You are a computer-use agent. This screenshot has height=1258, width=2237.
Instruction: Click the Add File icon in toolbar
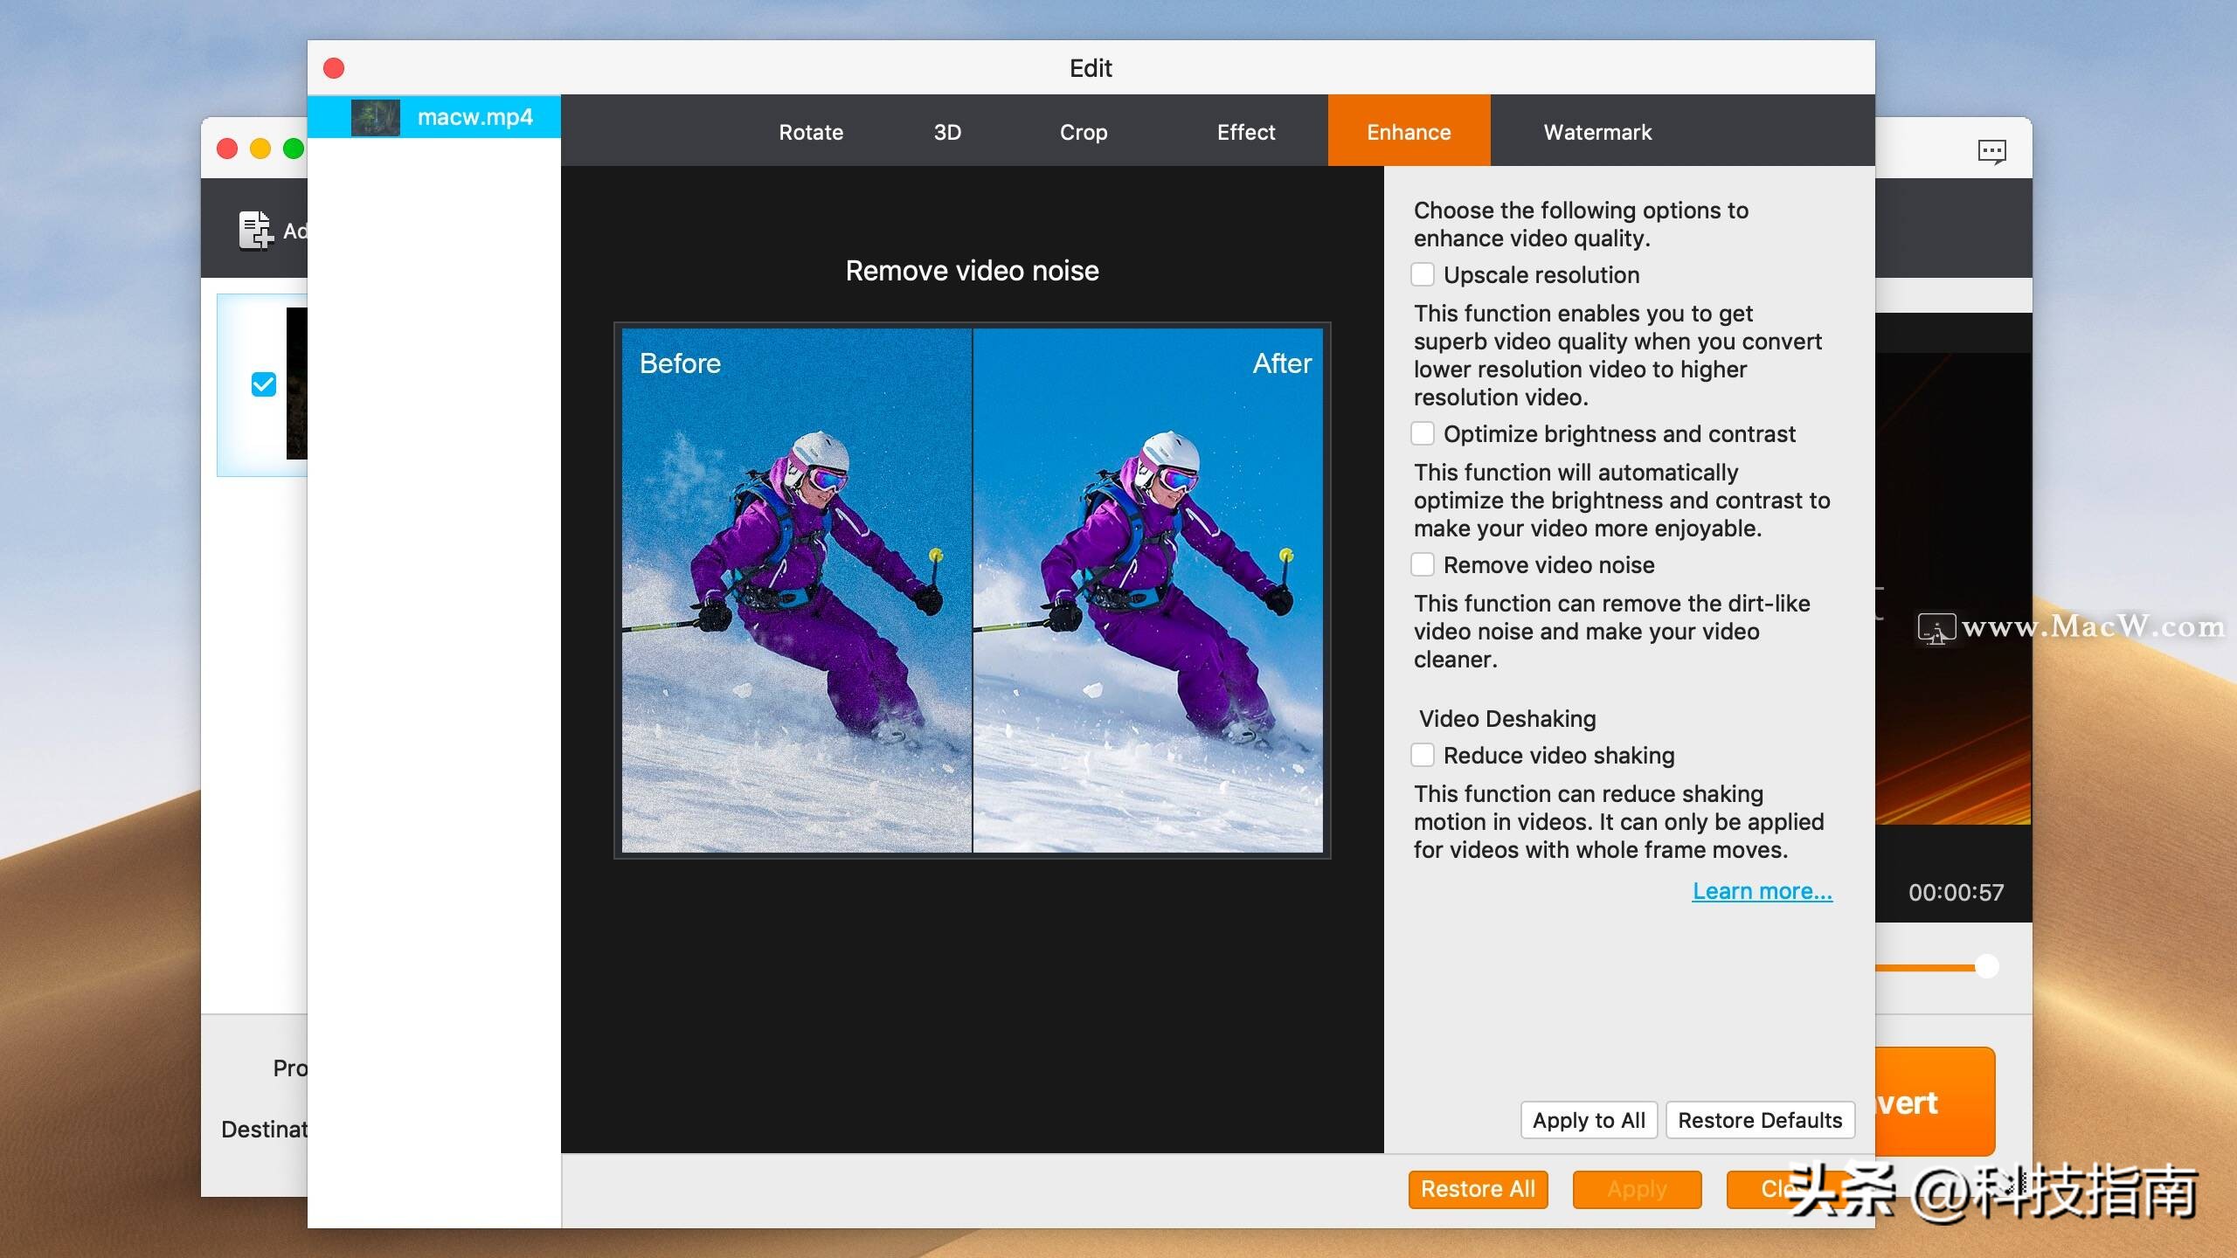pyautogui.click(x=256, y=231)
